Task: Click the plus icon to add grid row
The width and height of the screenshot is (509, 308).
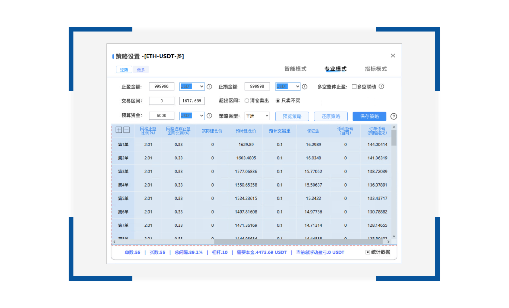Action: pyautogui.click(x=119, y=130)
